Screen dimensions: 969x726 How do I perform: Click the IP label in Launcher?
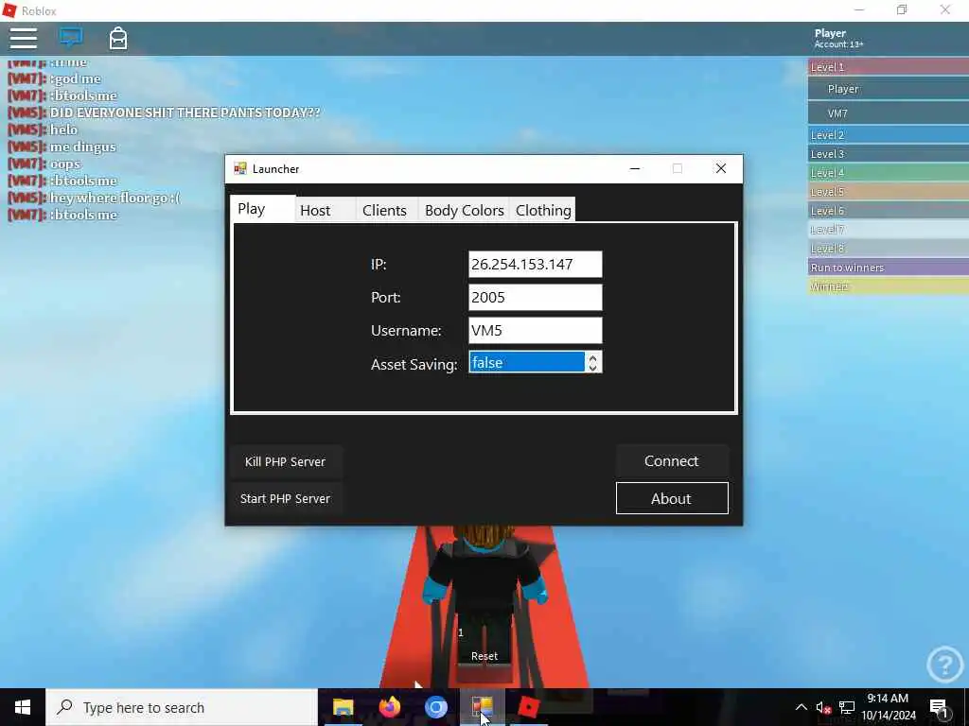tap(379, 265)
